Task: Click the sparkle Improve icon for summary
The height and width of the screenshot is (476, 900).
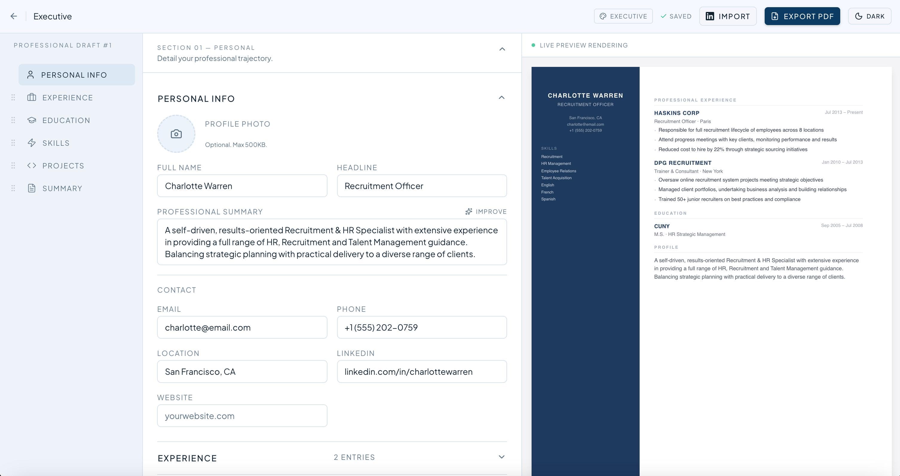Action: coord(469,212)
